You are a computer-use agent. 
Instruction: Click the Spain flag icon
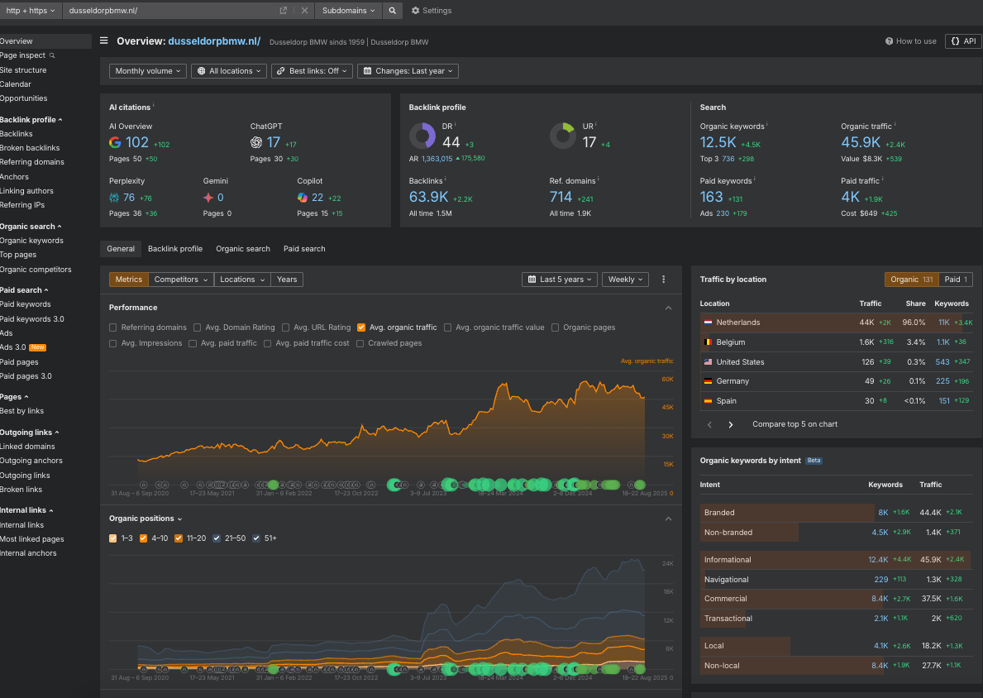(x=708, y=401)
